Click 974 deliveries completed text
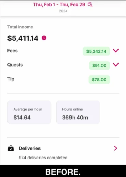Image resolution: width=126 pixels, height=177 pixels. coord(43,158)
